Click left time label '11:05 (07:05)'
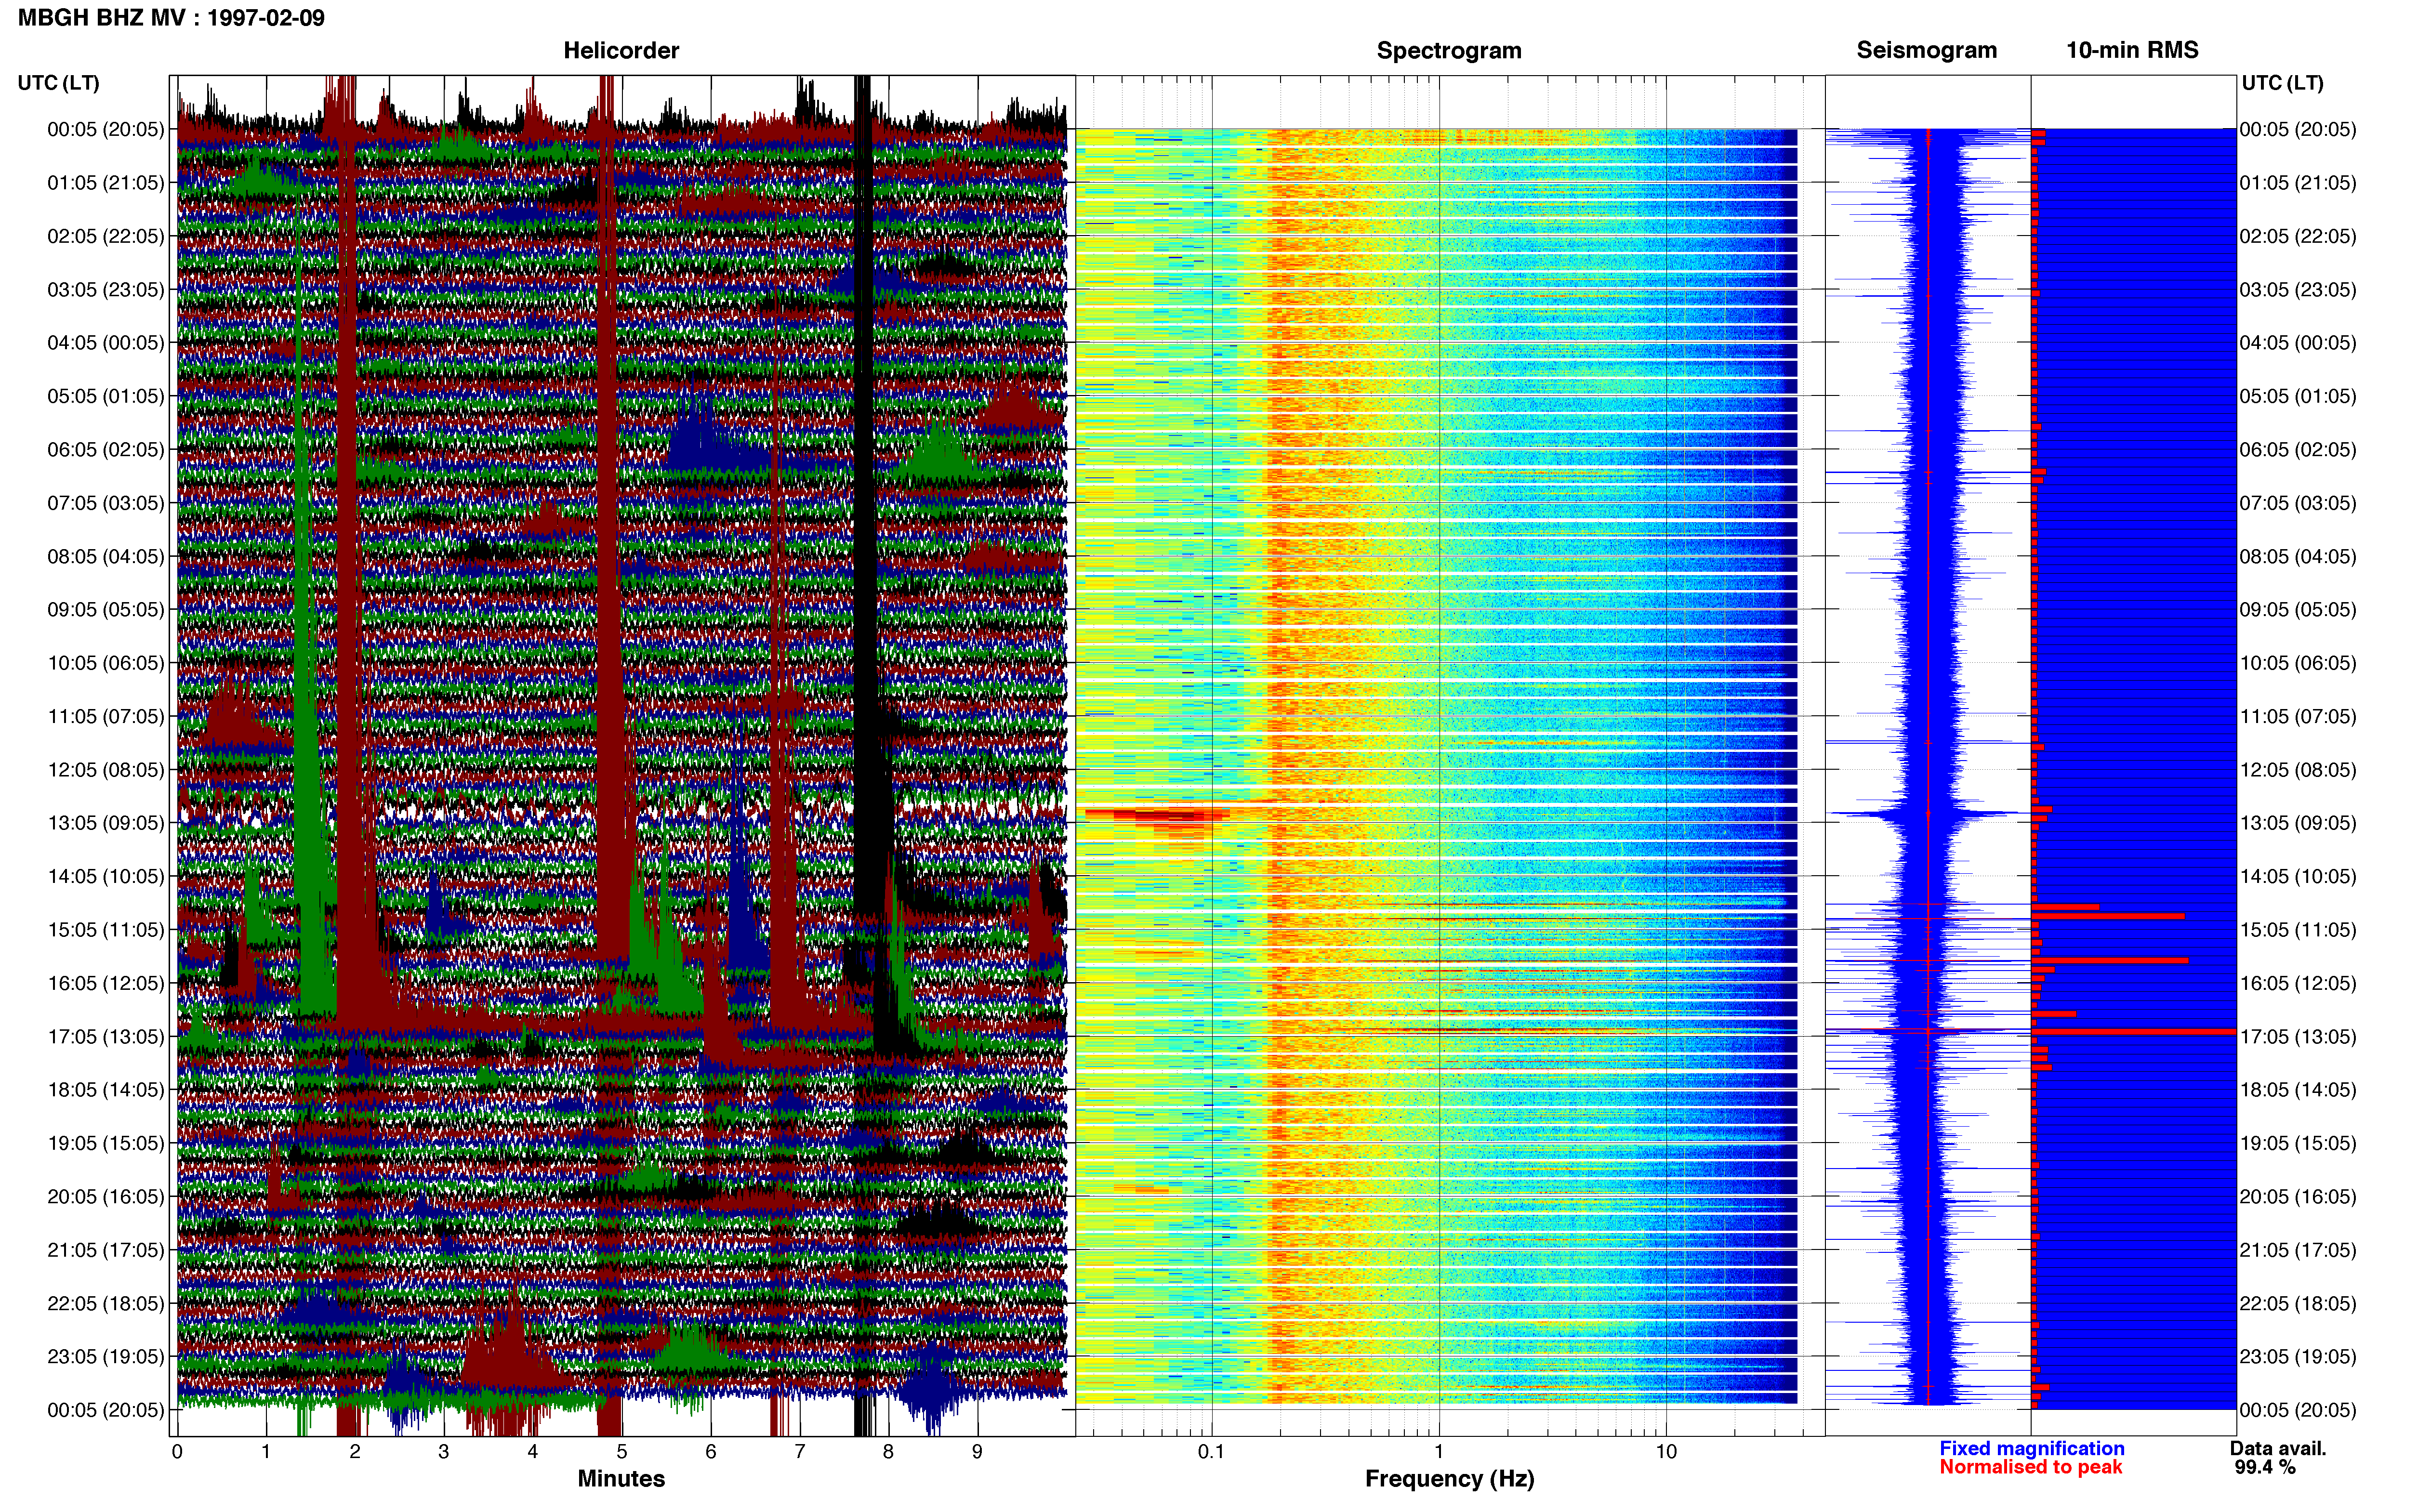Viewport: 2418px width, 1512px height. (x=105, y=716)
